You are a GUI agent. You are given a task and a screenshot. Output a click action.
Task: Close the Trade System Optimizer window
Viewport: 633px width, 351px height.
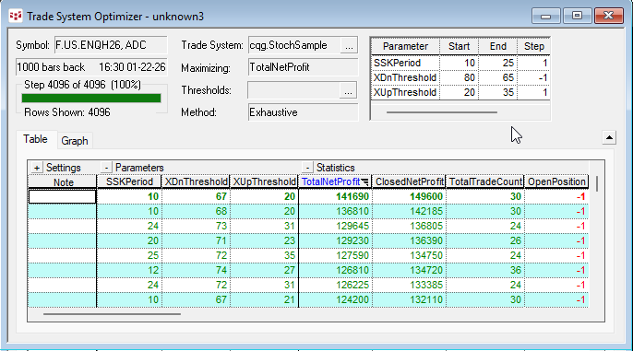click(608, 16)
